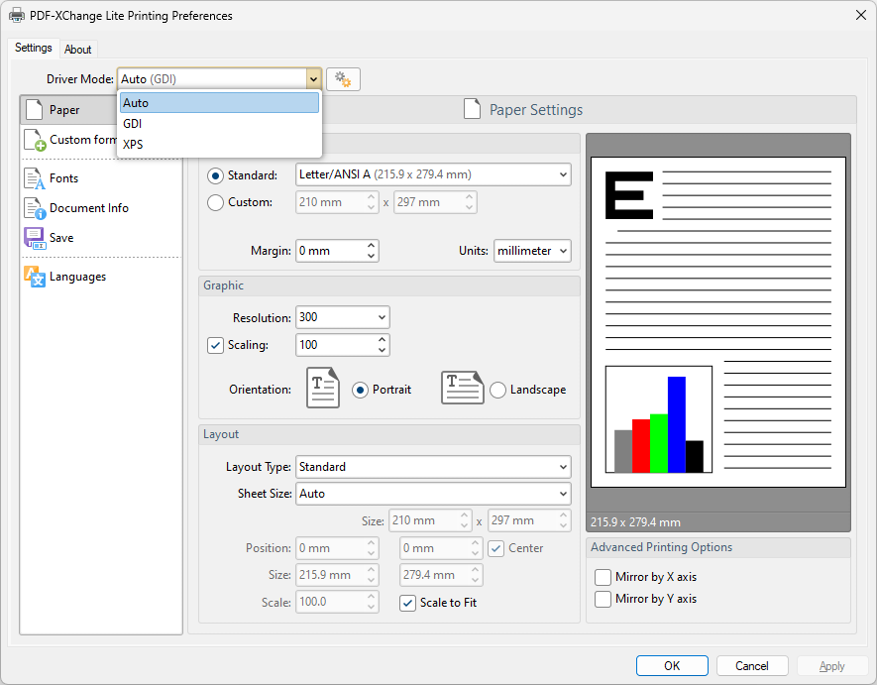The height and width of the screenshot is (685, 877).
Task: Enable Mirror by Y axis
Action: point(603,599)
